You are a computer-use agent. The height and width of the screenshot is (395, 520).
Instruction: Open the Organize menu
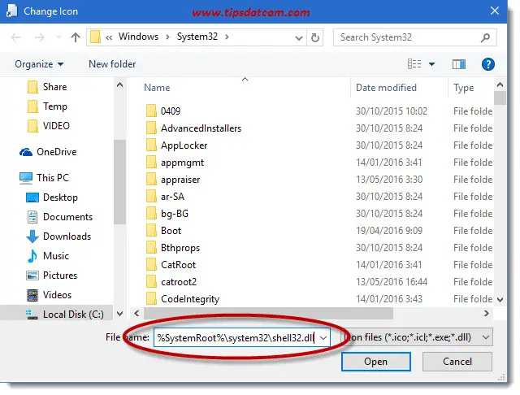pos(39,64)
